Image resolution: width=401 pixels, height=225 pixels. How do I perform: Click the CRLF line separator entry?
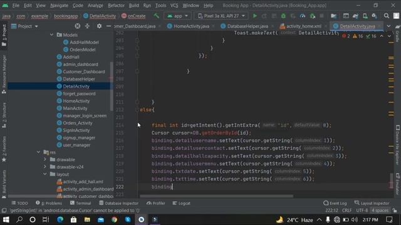pyautogui.click(x=346, y=211)
